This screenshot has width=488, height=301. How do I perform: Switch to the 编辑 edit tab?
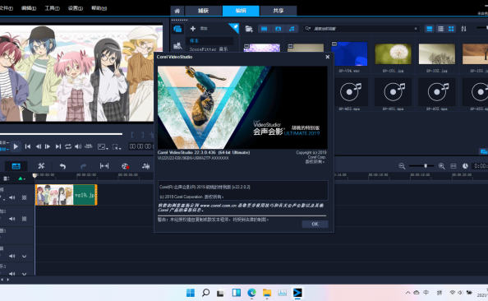tap(241, 11)
